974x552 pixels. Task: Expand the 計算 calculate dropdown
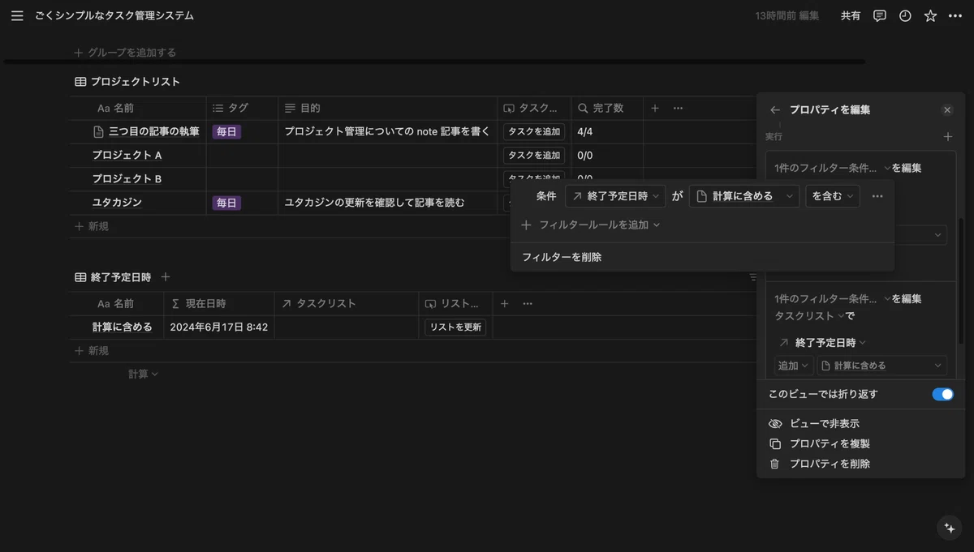tap(143, 374)
